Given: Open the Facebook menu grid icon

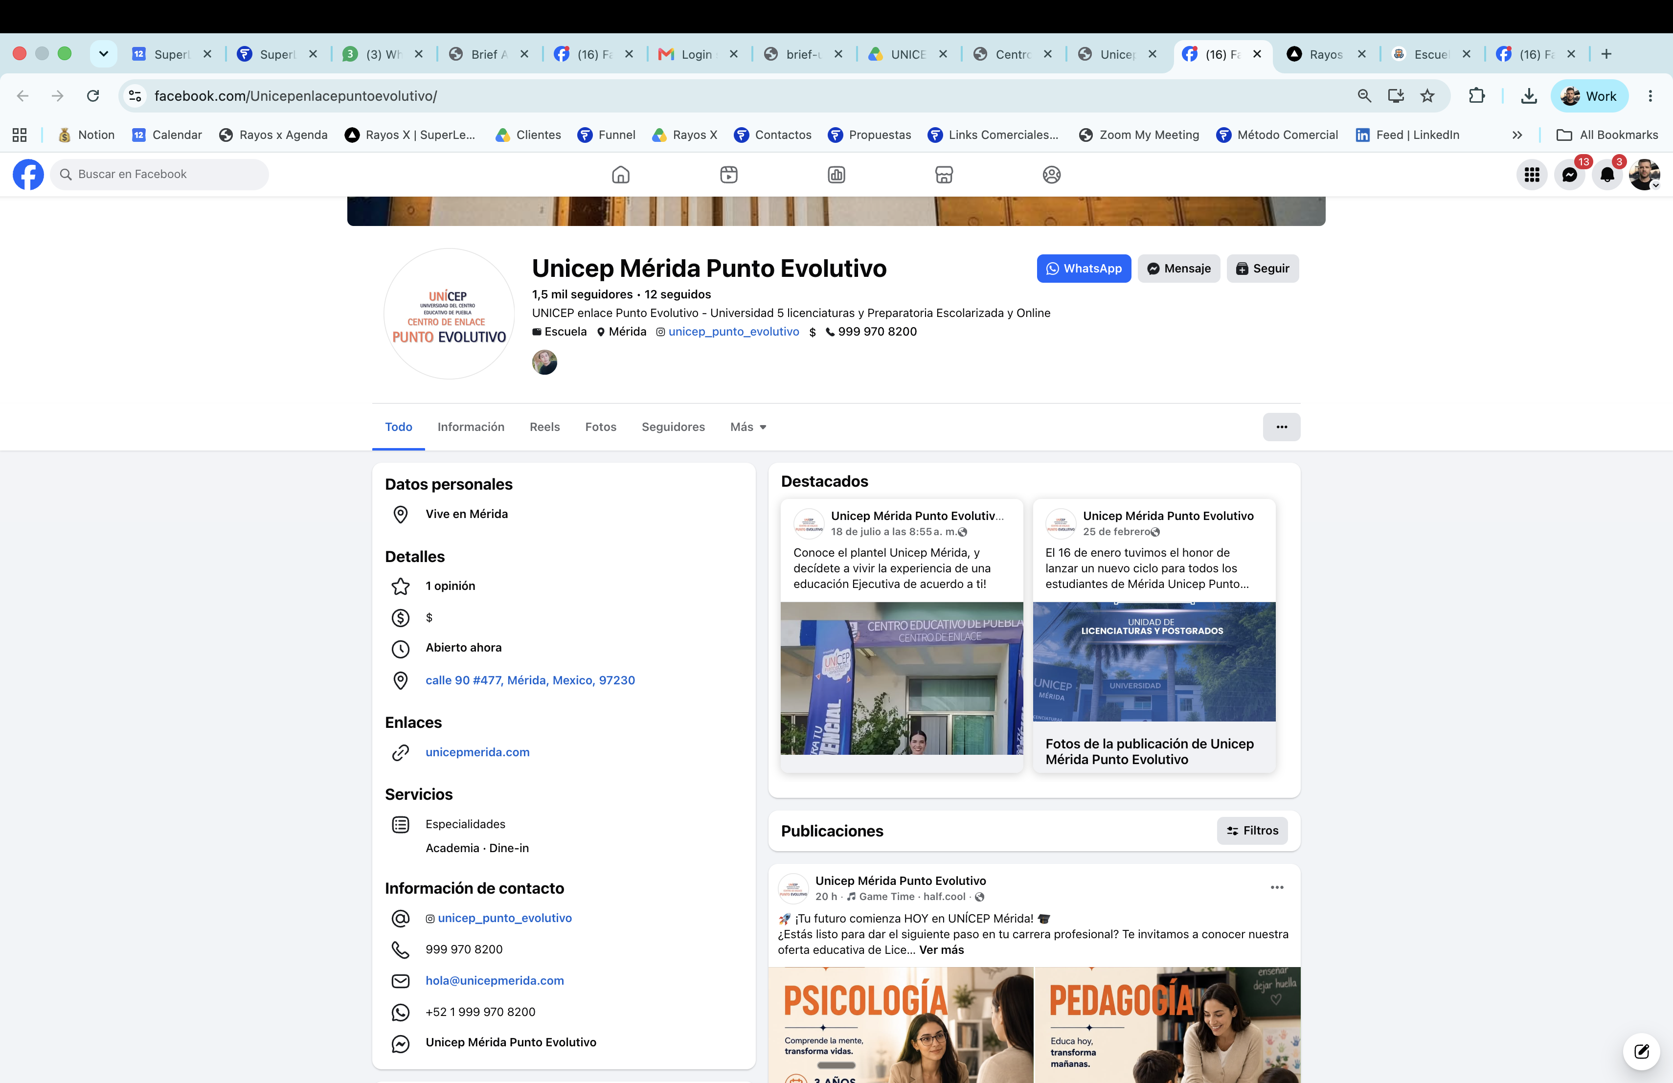Looking at the screenshot, I should (1532, 174).
